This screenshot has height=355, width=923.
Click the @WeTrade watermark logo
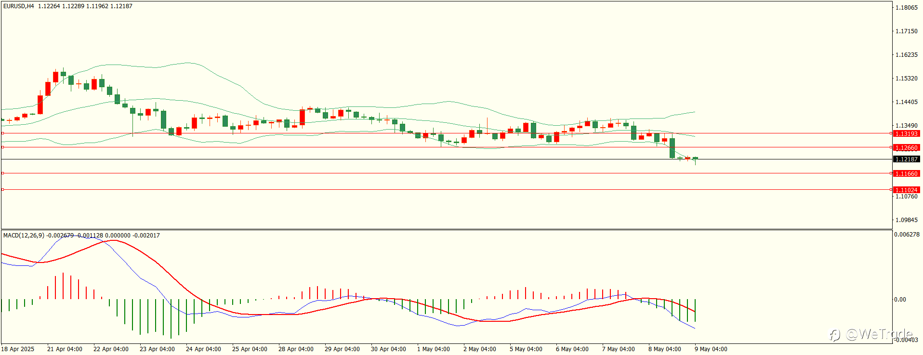click(x=871, y=334)
